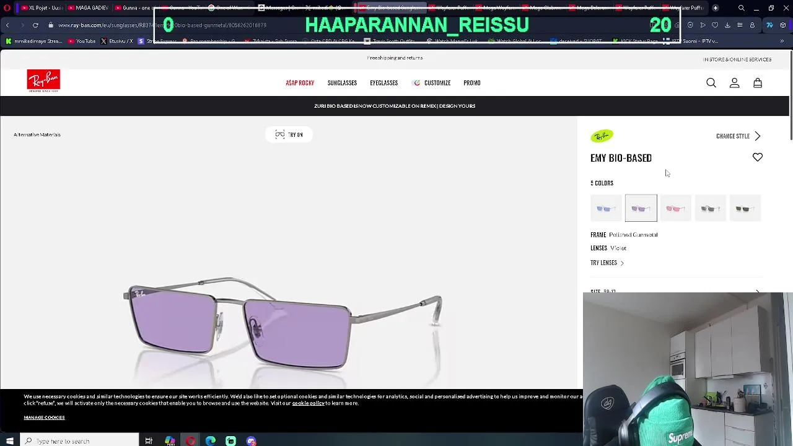Click Manage Cookies link
The width and height of the screenshot is (793, 446).
(44, 418)
